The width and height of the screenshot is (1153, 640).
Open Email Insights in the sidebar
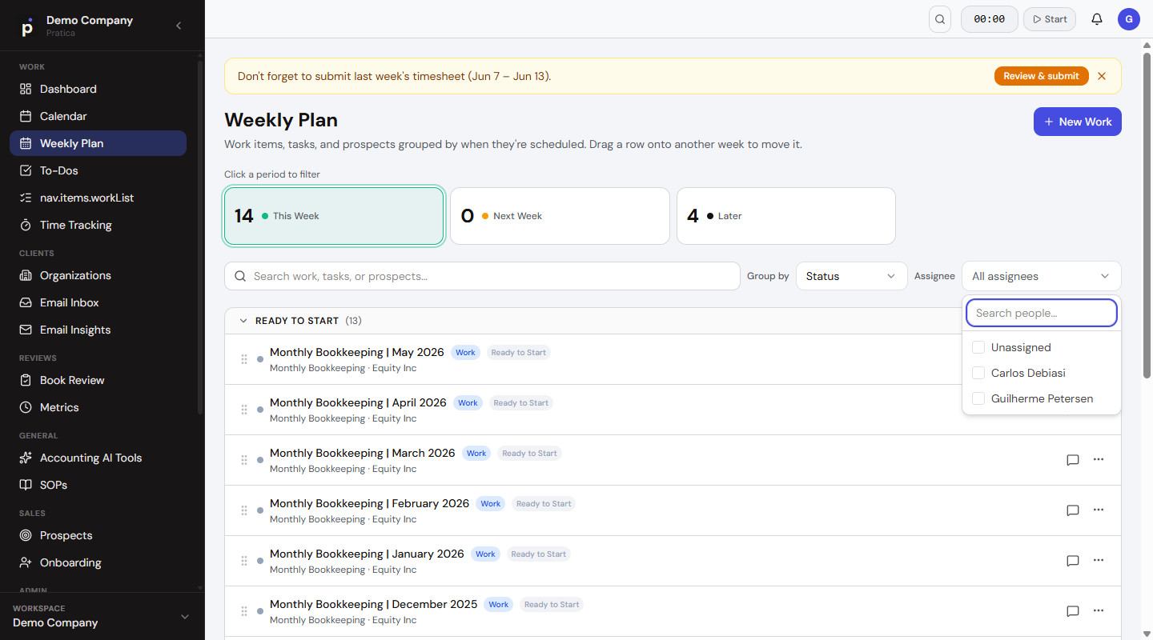click(x=98, y=330)
